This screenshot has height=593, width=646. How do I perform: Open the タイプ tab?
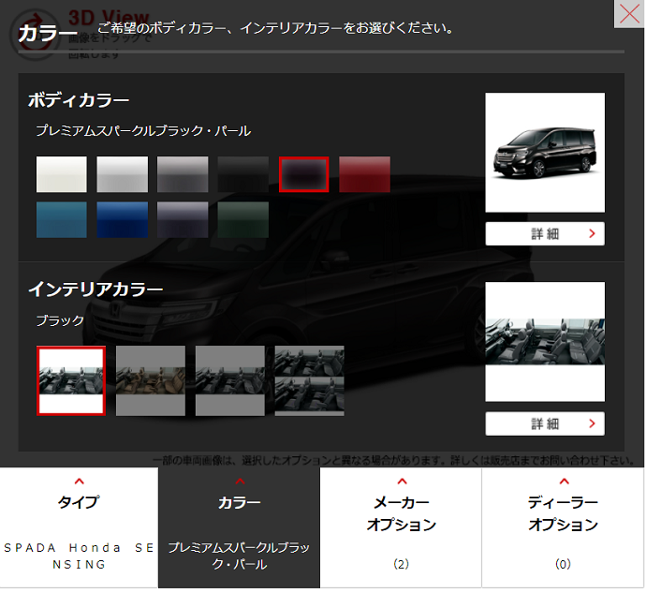pos(79,527)
